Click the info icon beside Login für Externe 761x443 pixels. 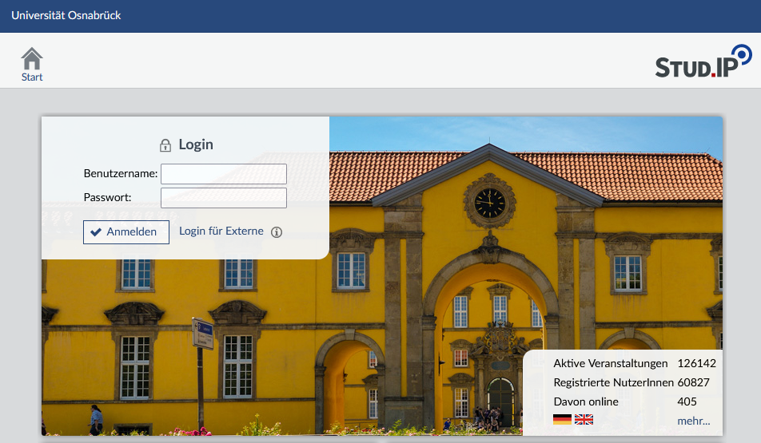pos(277,232)
